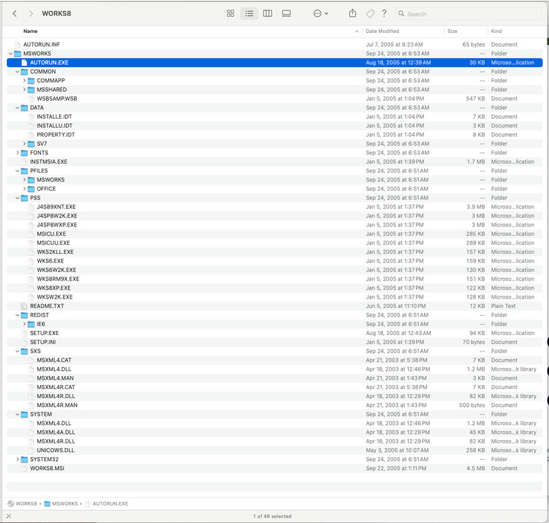Sort by the Date Modified column header
Image resolution: width=549 pixels, height=523 pixels.
tap(382, 31)
